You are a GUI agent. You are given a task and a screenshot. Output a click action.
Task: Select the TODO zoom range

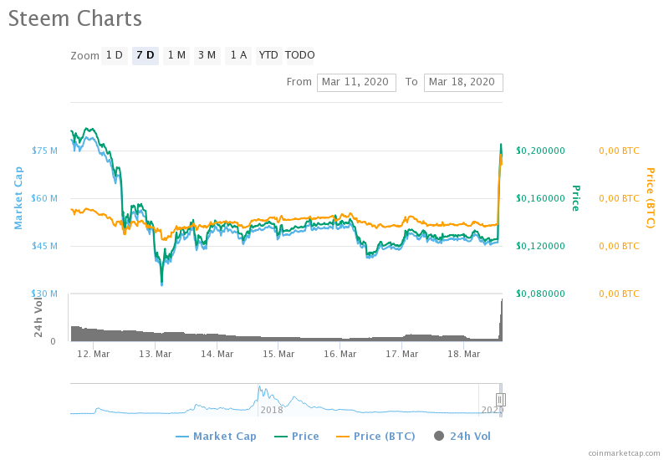[x=300, y=55]
